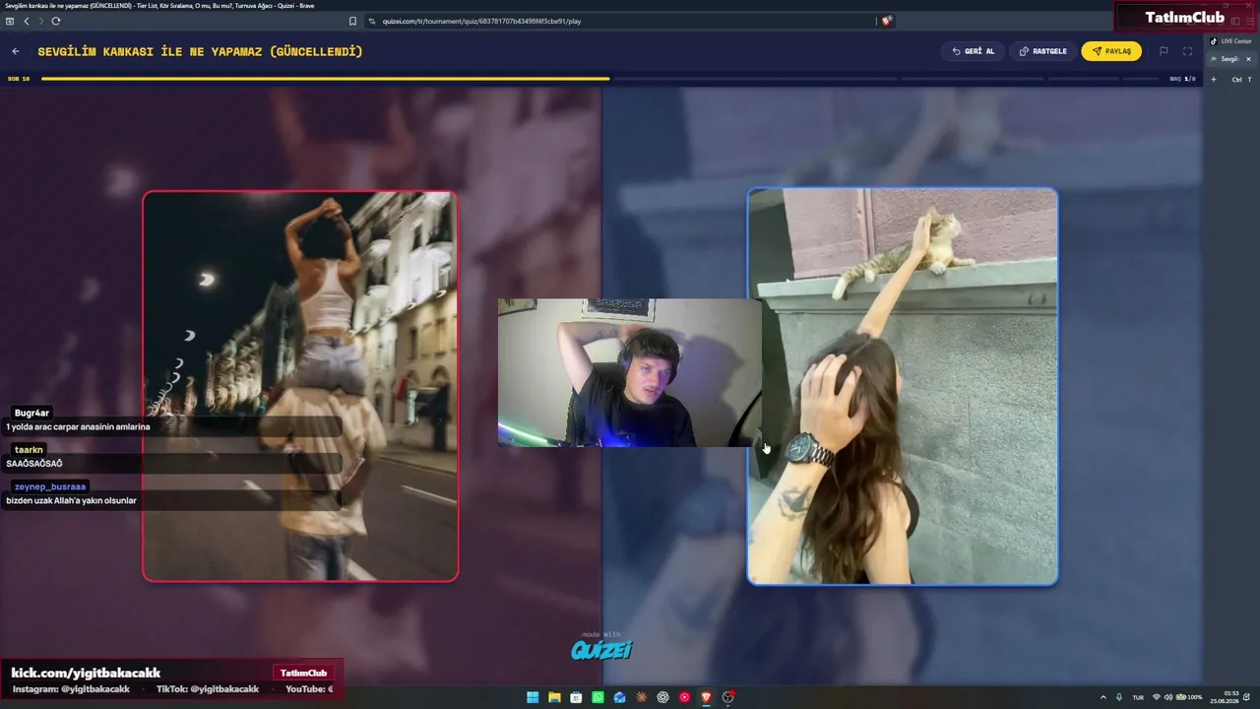Open a new tab with plus button

click(x=1214, y=79)
